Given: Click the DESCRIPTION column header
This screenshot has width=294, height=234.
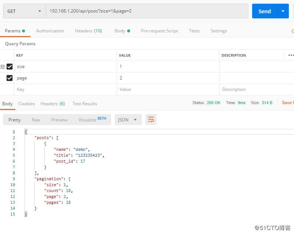Looking at the screenshot, I should (x=234, y=55).
